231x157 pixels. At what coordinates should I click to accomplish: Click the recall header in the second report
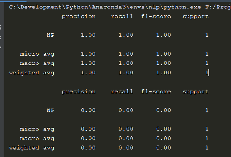122,91
